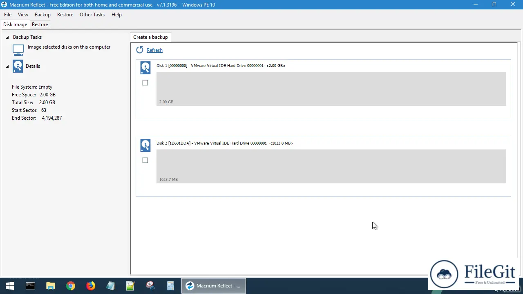Click the Macrium Reflect title bar logo
Image resolution: width=523 pixels, height=294 pixels.
[4, 4]
